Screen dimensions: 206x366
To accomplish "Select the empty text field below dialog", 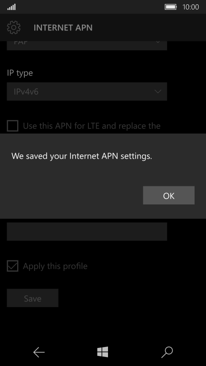I will (87, 231).
